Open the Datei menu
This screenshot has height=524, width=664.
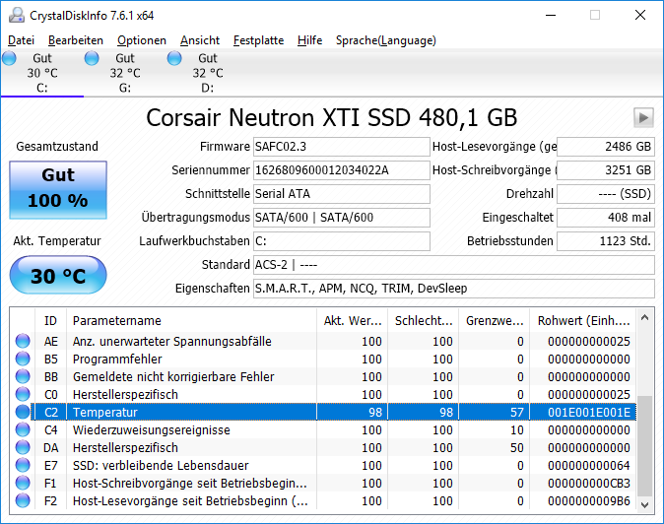tap(21, 40)
